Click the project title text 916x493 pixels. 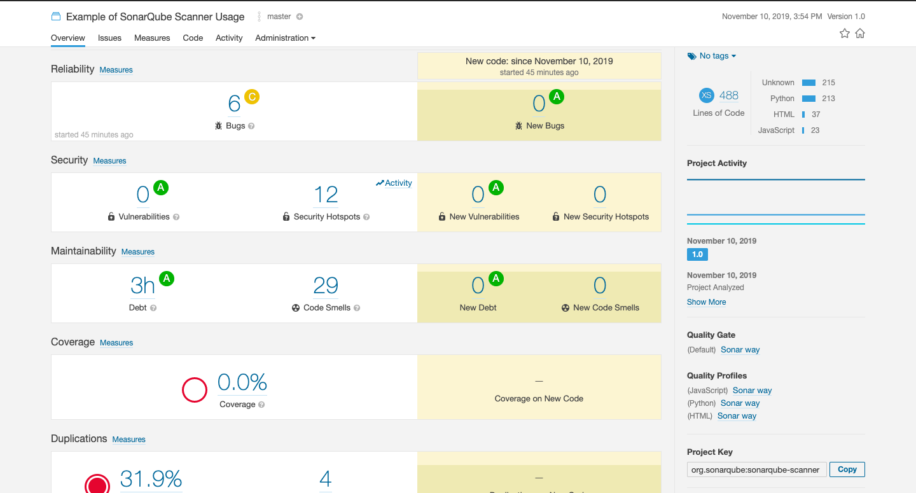(155, 17)
